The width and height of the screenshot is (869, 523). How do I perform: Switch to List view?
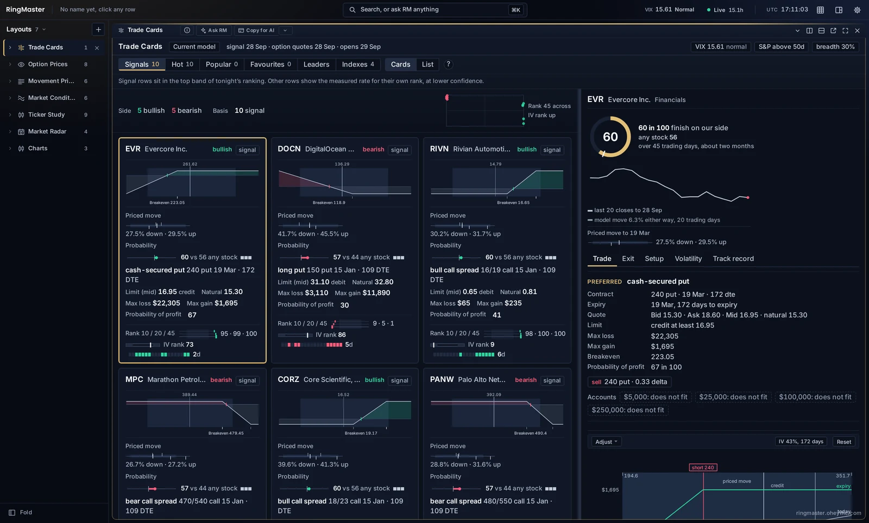428,65
